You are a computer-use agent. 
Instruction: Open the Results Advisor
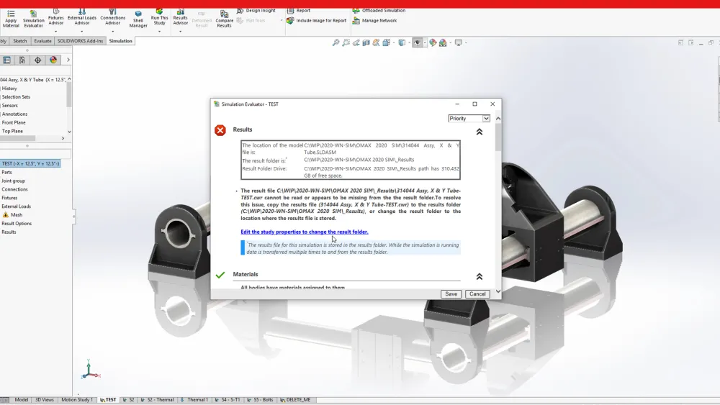[x=181, y=17]
